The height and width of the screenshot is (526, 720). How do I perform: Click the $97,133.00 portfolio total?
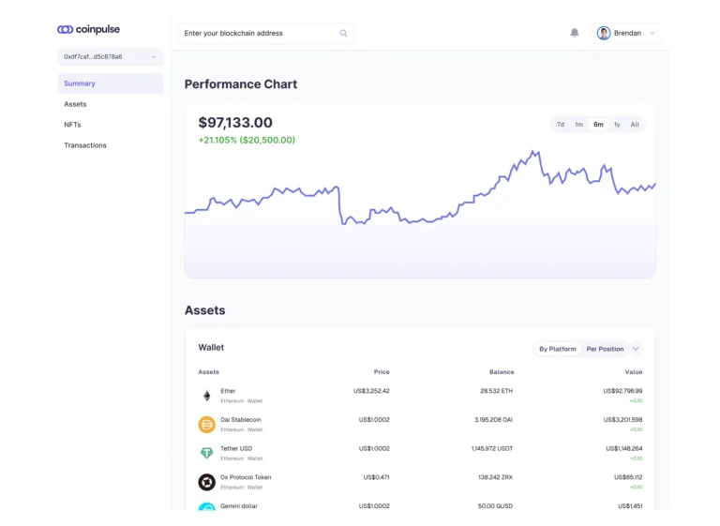(235, 123)
